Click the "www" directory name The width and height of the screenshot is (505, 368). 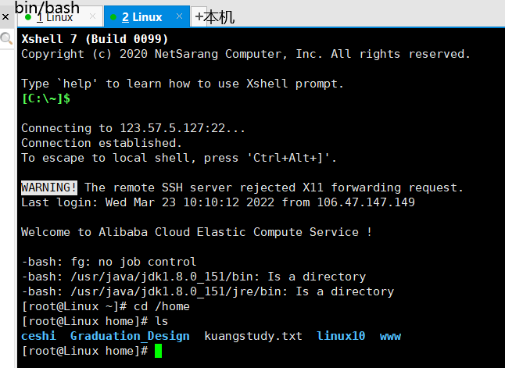click(x=390, y=336)
